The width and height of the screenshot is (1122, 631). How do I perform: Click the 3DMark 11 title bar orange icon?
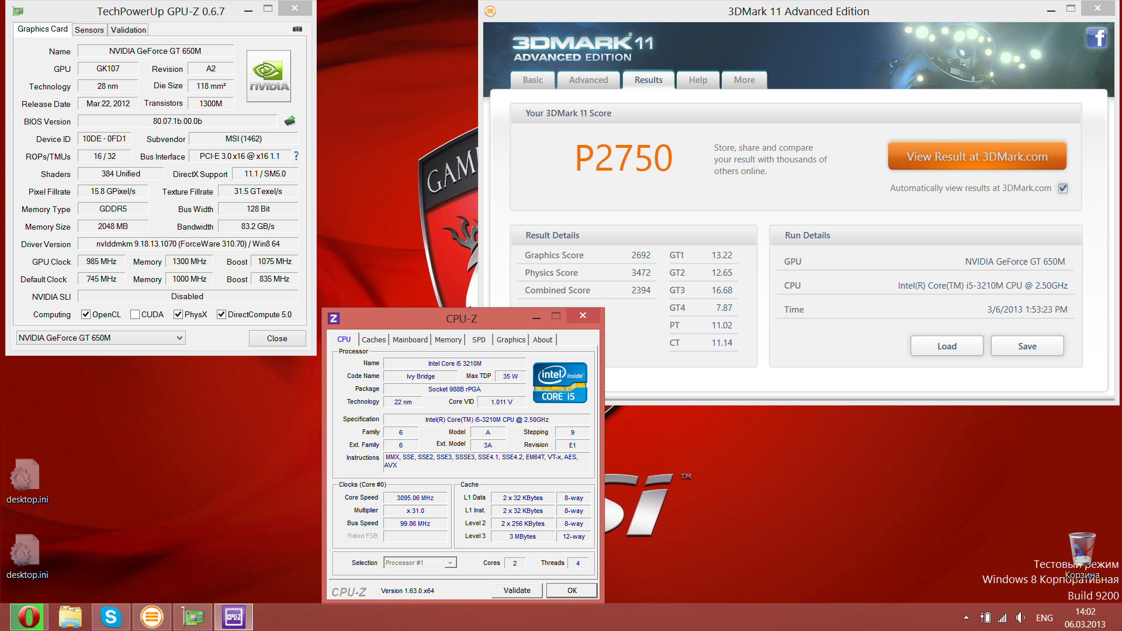[491, 11]
